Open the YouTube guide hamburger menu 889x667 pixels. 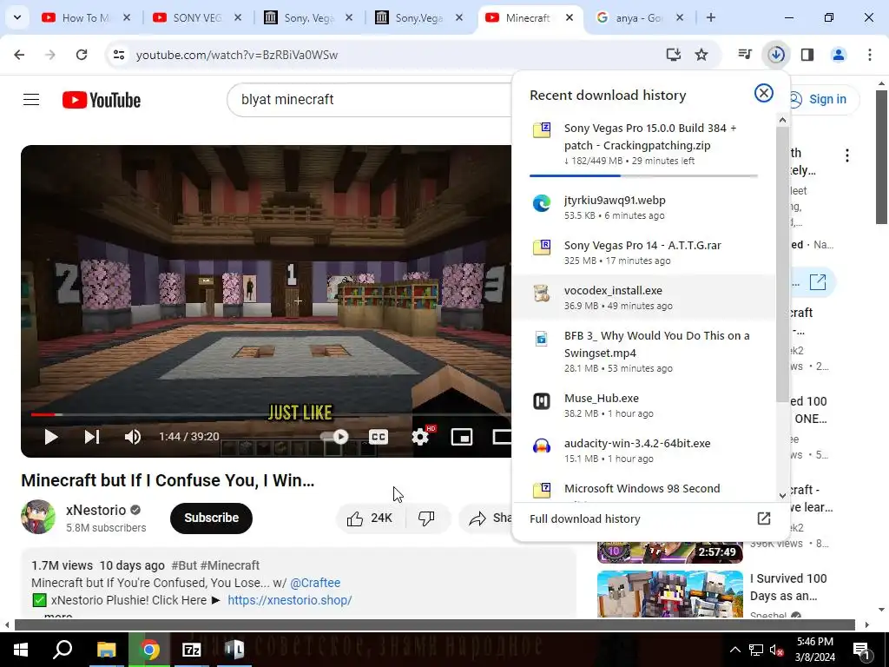pyautogui.click(x=31, y=100)
